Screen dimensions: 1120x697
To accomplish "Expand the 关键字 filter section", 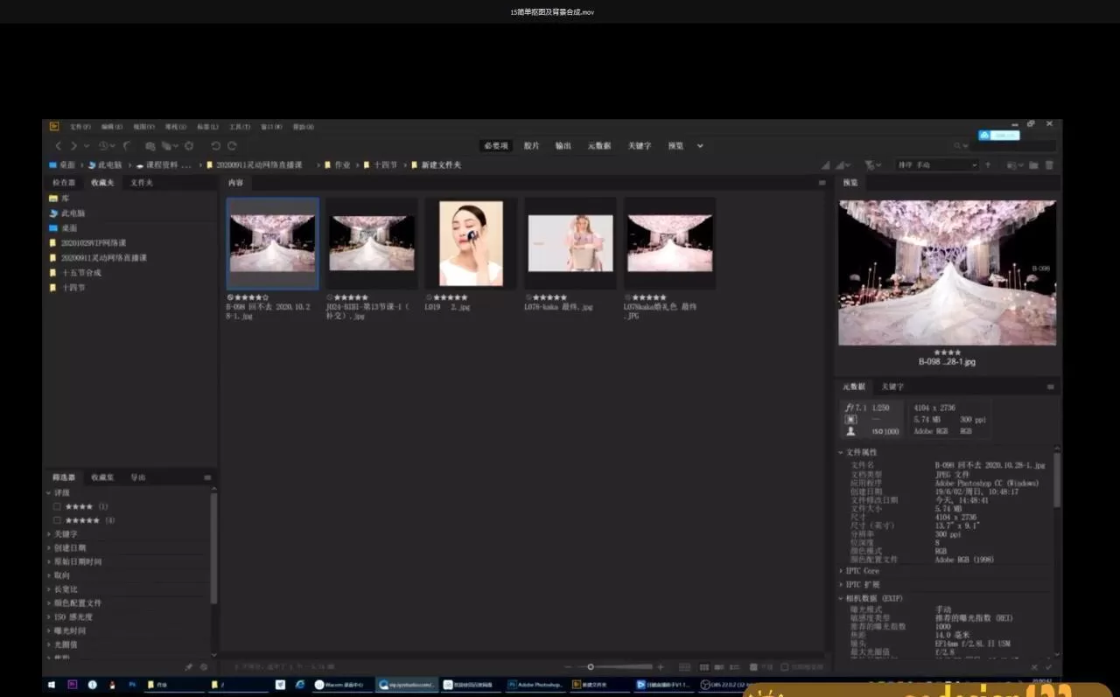I will point(66,534).
